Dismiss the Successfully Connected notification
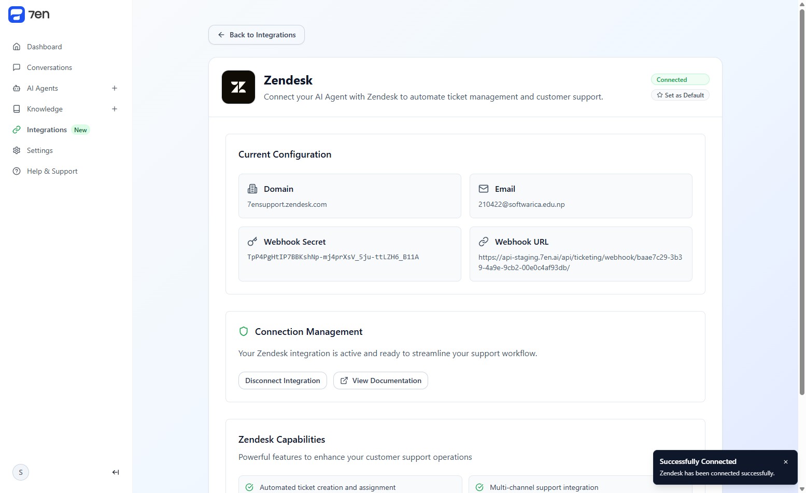Viewport: 806px width, 493px height. pyautogui.click(x=786, y=462)
